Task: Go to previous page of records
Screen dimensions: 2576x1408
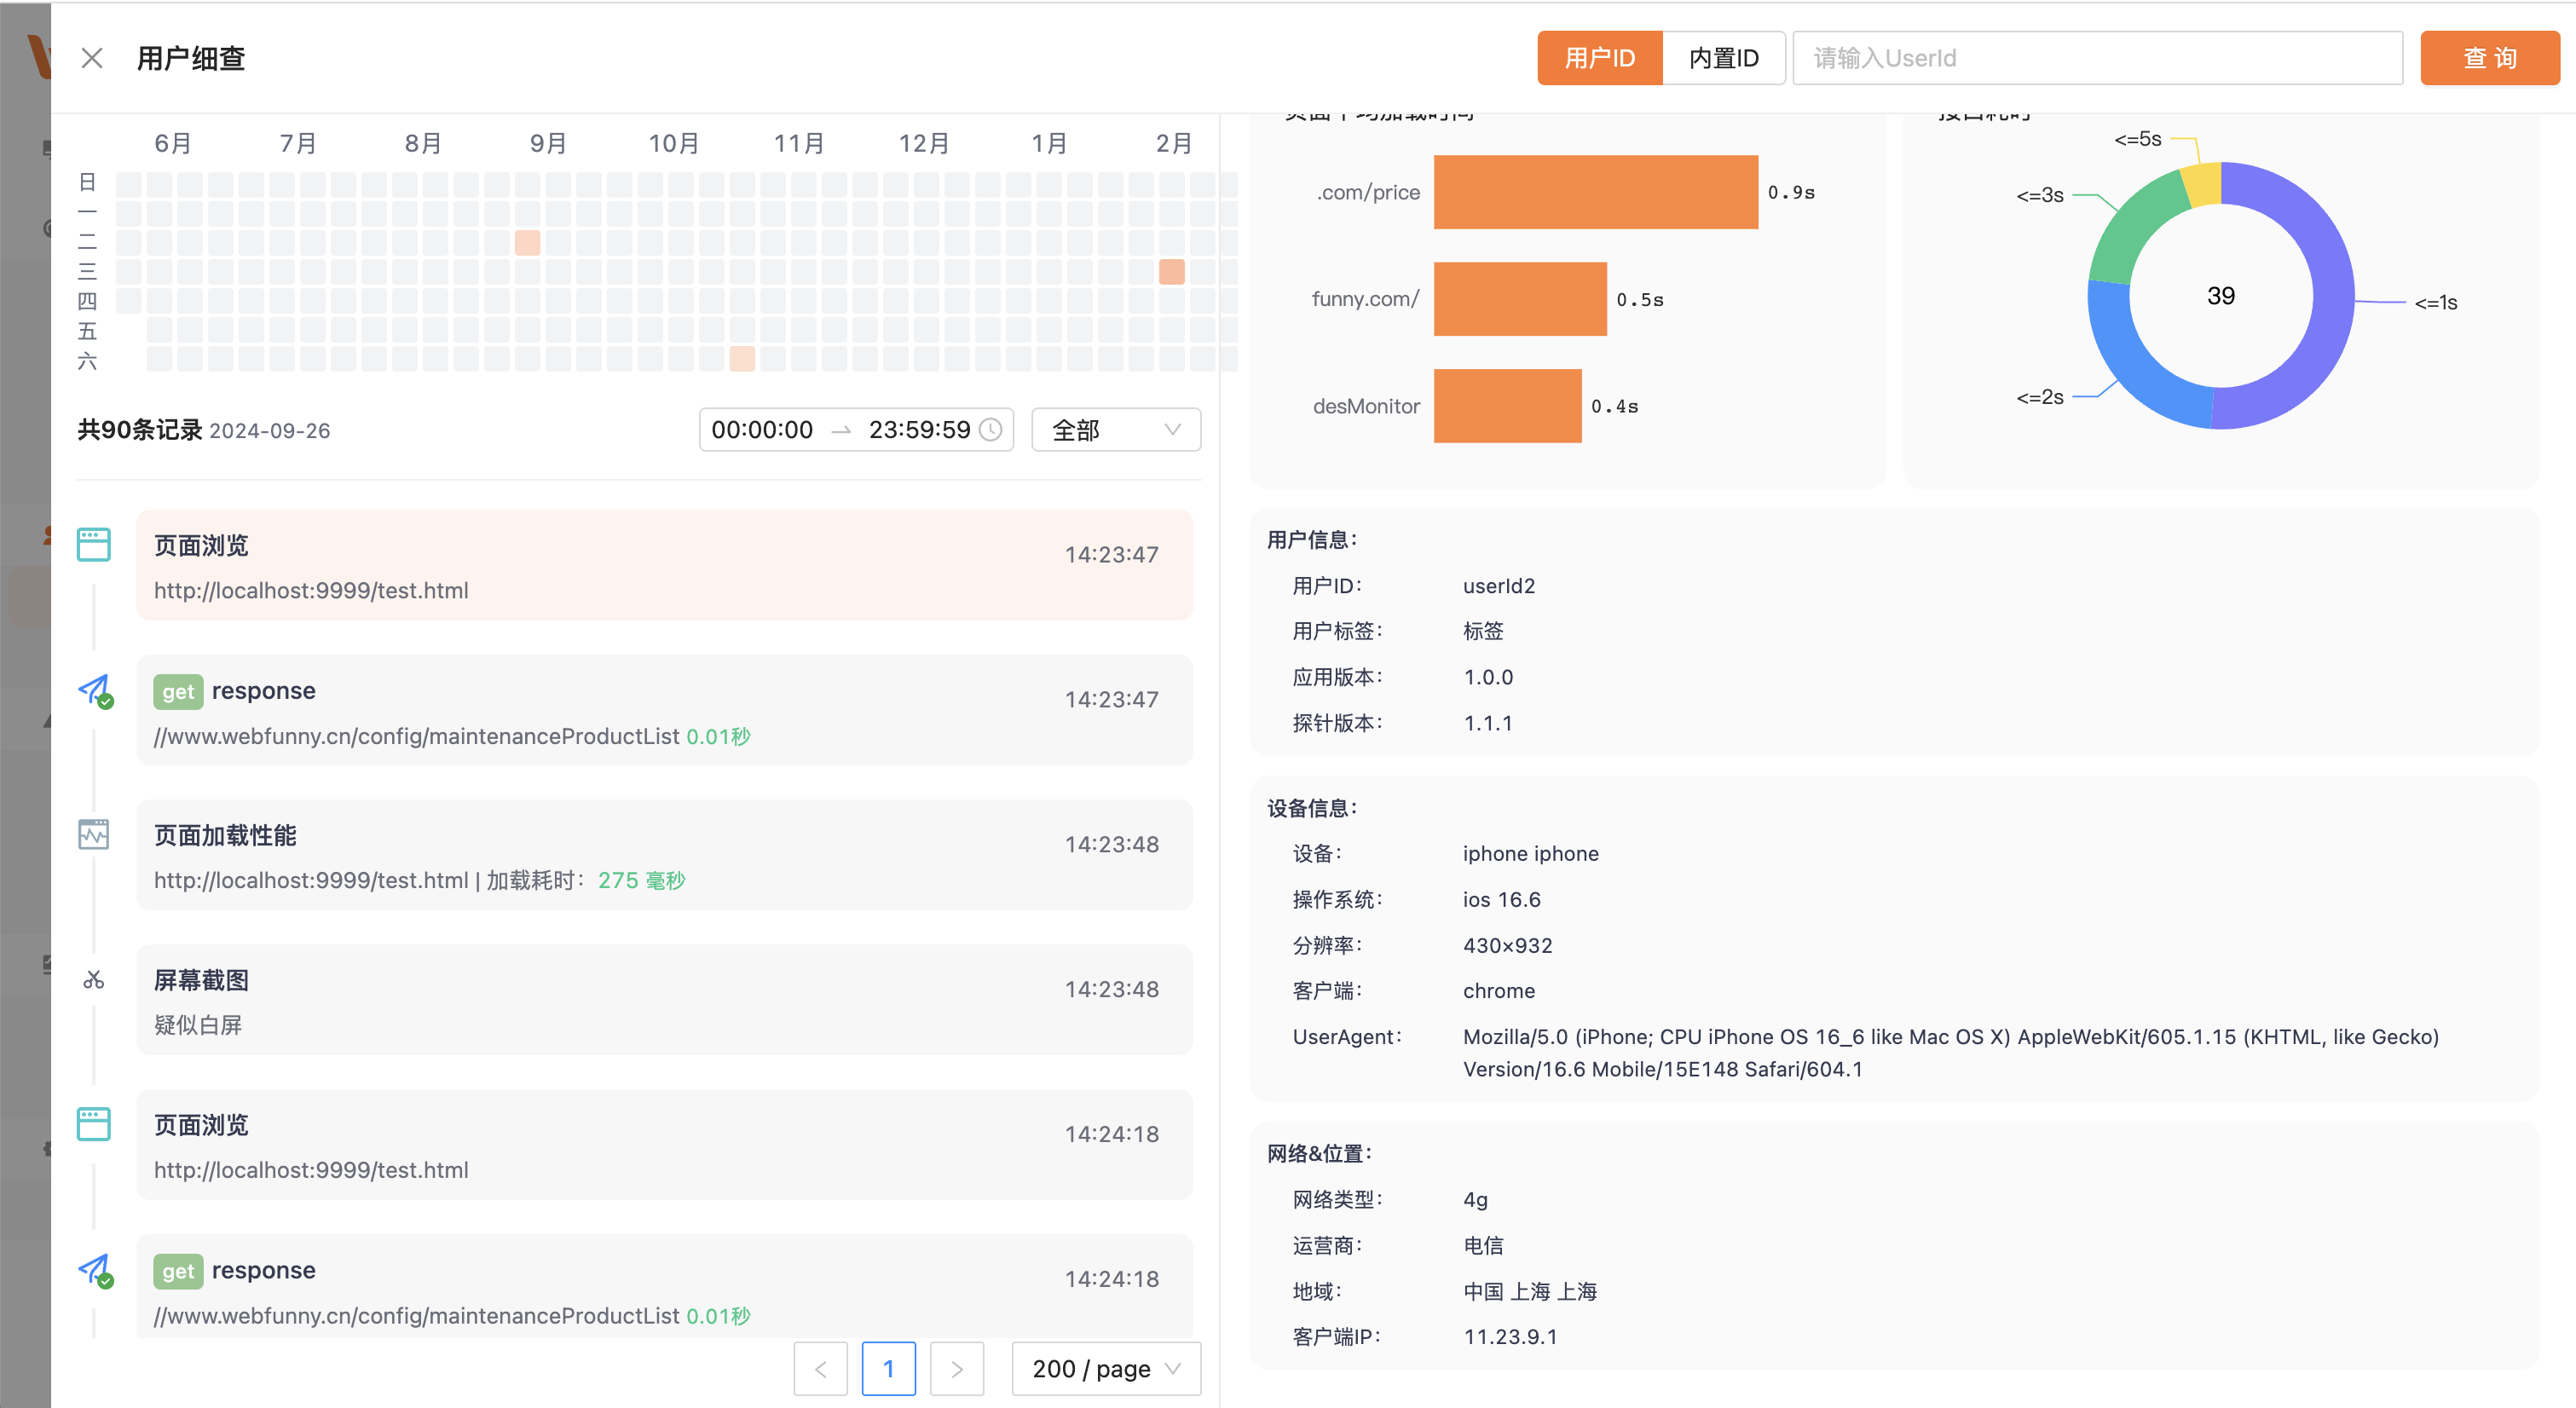Action: (820, 1369)
